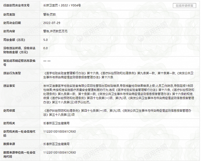Click the 处罚机关 label
Screen dimensions: 201x161
coord(9,123)
